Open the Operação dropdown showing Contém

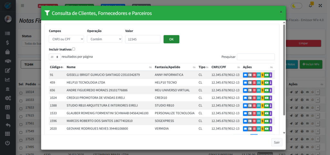104,39
